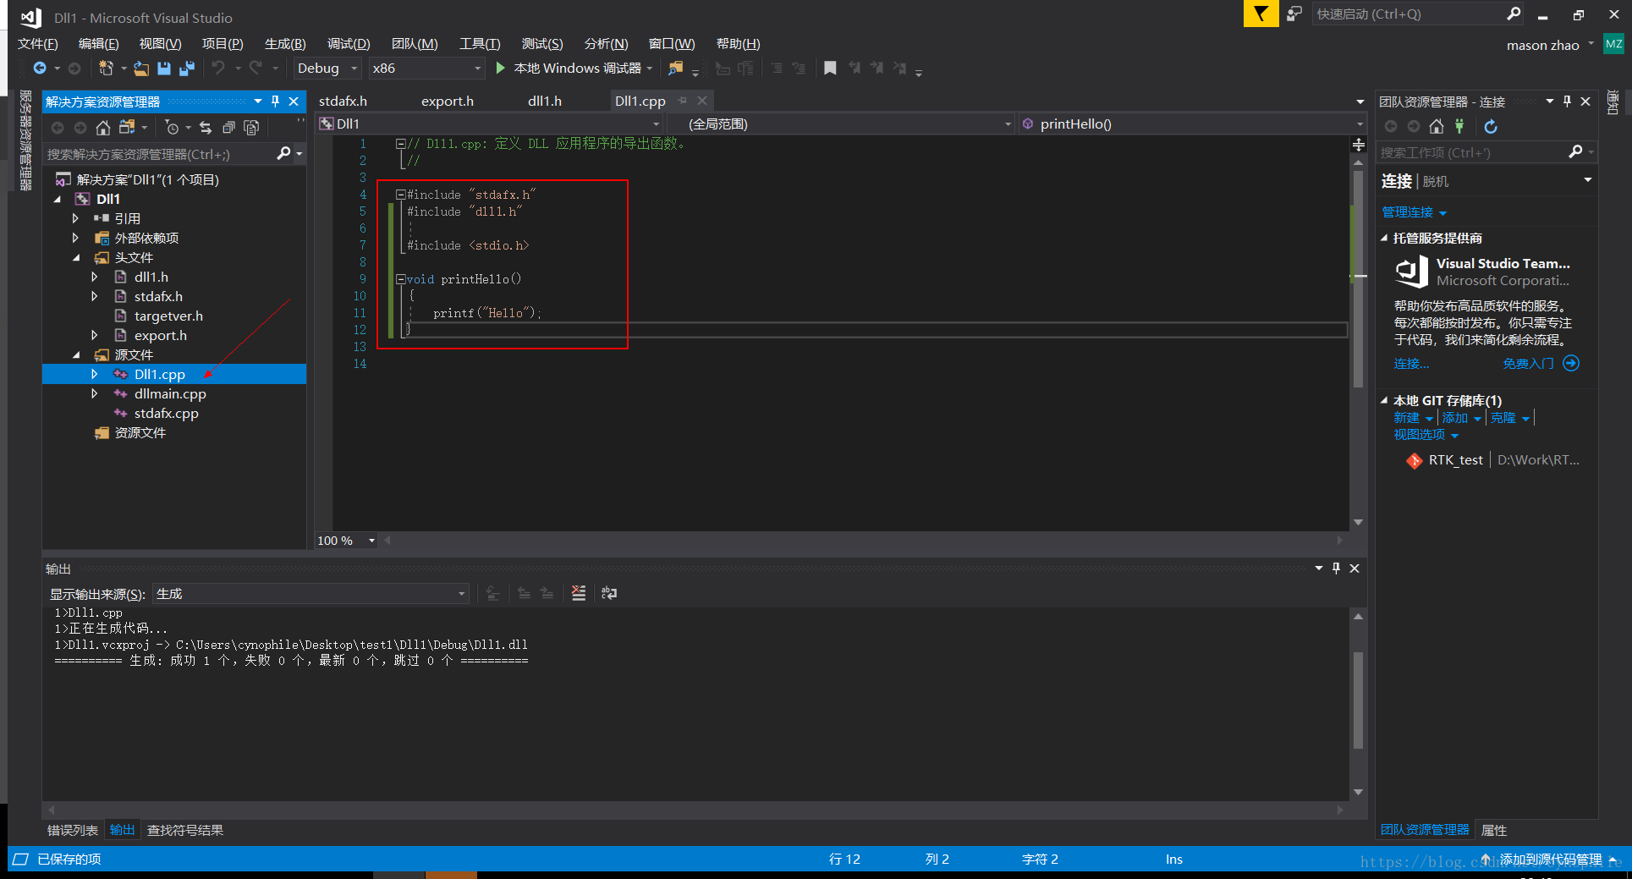Open a file with the toolbar folder icon
This screenshot has width=1632, height=879.
[141, 69]
